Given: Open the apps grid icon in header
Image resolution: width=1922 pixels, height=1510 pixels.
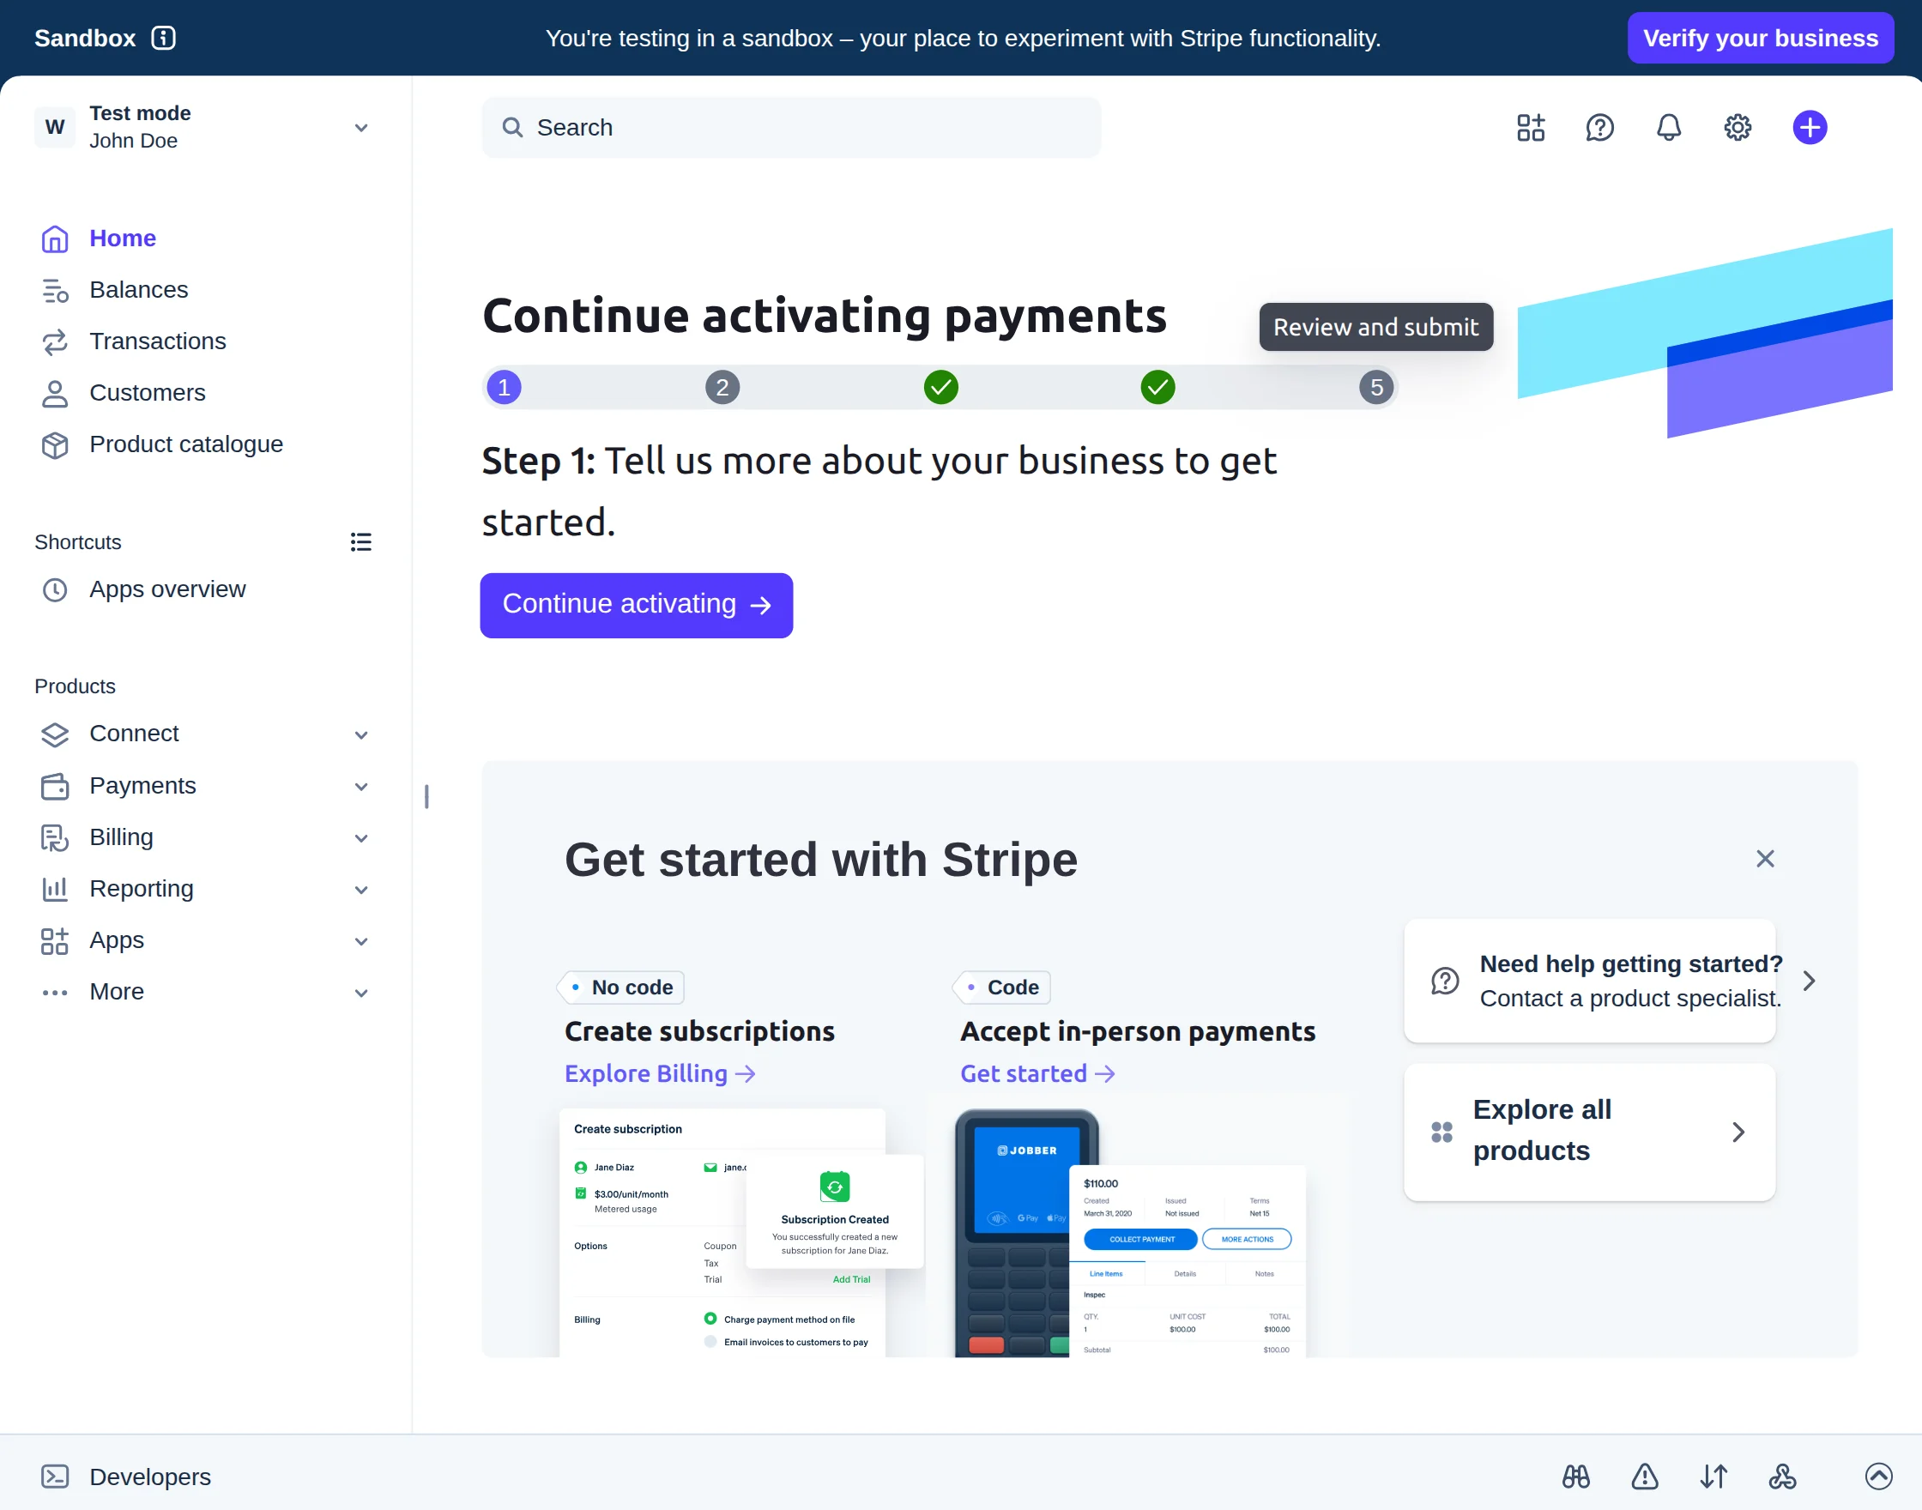Looking at the screenshot, I should pyautogui.click(x=1531, y=127).
